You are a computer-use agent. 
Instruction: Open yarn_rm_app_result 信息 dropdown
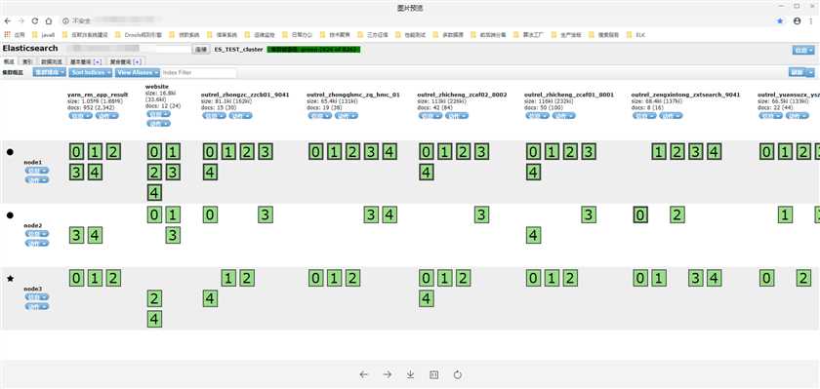(x=80, y=115)
